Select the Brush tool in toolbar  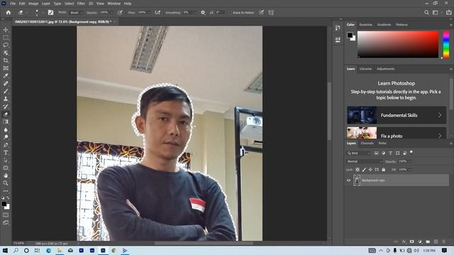tap(6, 91)
